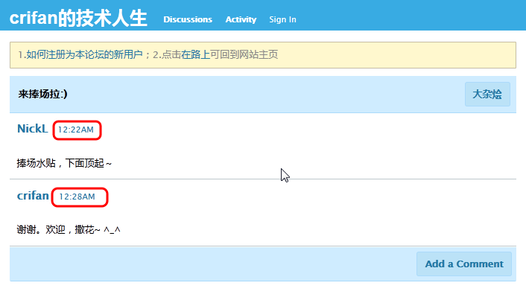Viewport: 526px width, 306px height.
Task: Click the Add a Comment button
Action: coord(464,264)
